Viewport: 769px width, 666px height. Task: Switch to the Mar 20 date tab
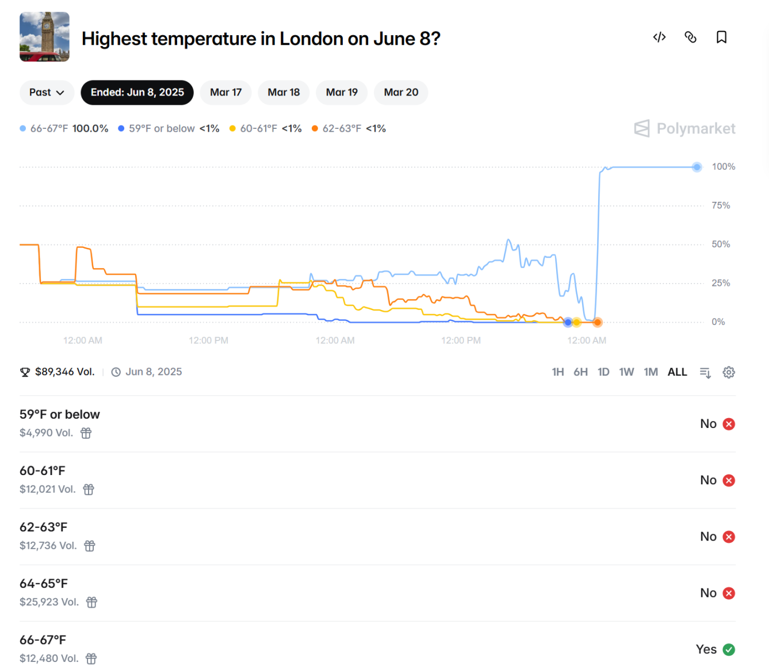(x=401, y=93)
